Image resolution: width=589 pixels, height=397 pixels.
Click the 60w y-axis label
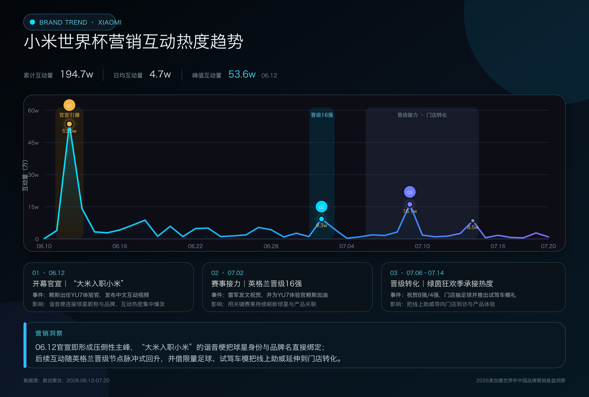tap(33, 111)
